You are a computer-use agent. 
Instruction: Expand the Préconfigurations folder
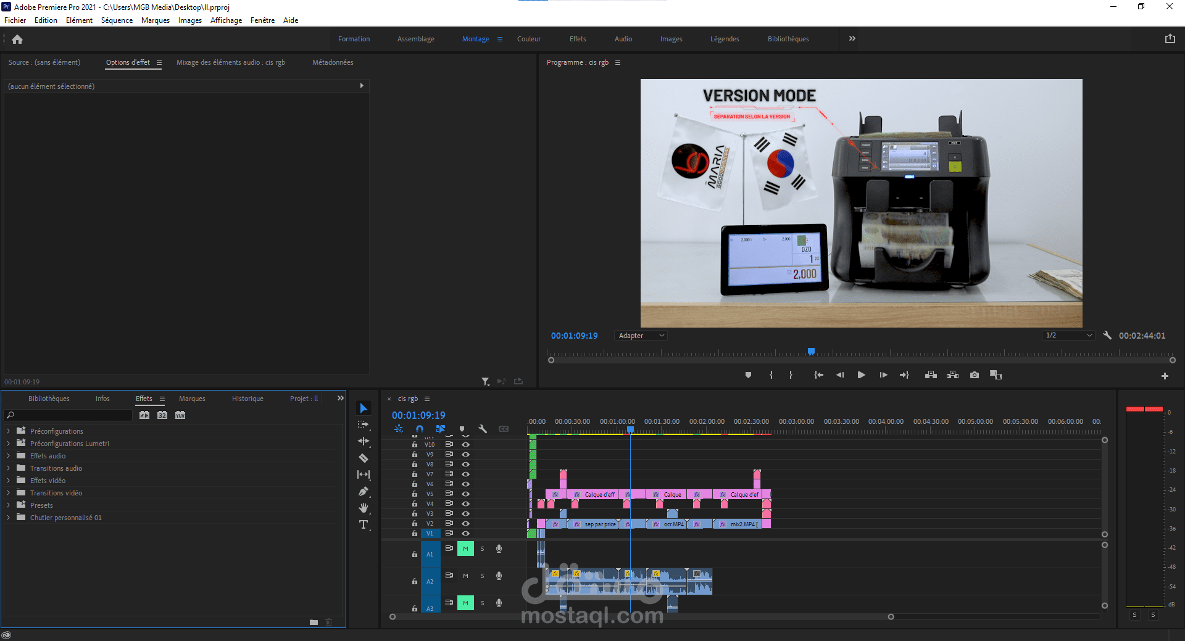[x=8, y=431]
